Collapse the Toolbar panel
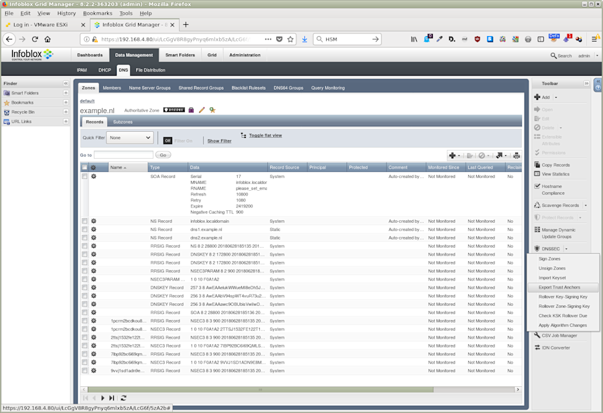The image size is (603, 413). coord(586,84)
